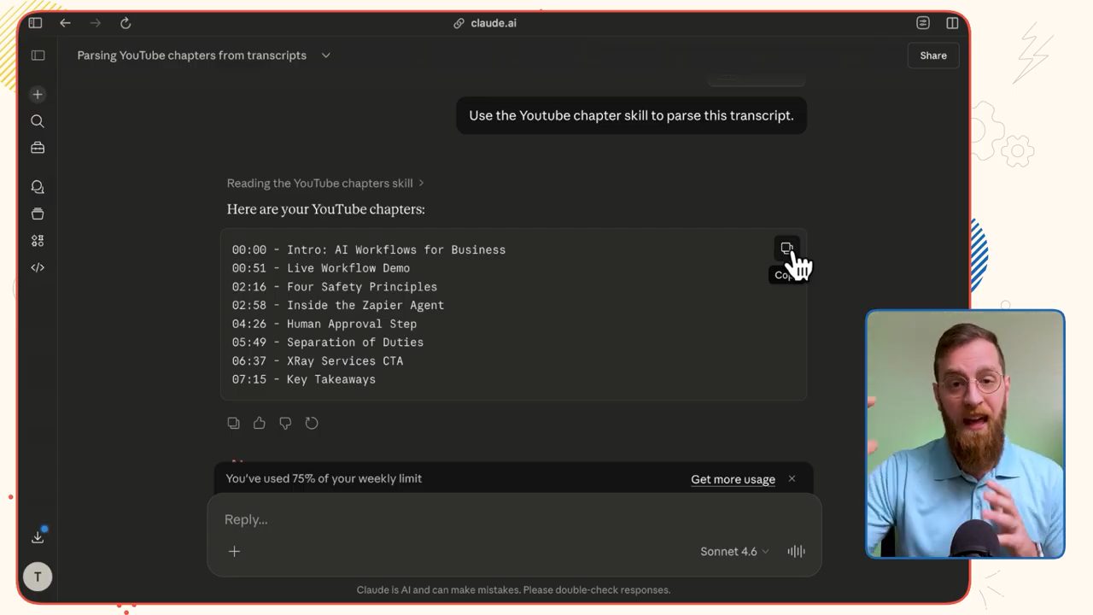
Task: Click the browser tab overview icon
Action: [x=923, y=23]
